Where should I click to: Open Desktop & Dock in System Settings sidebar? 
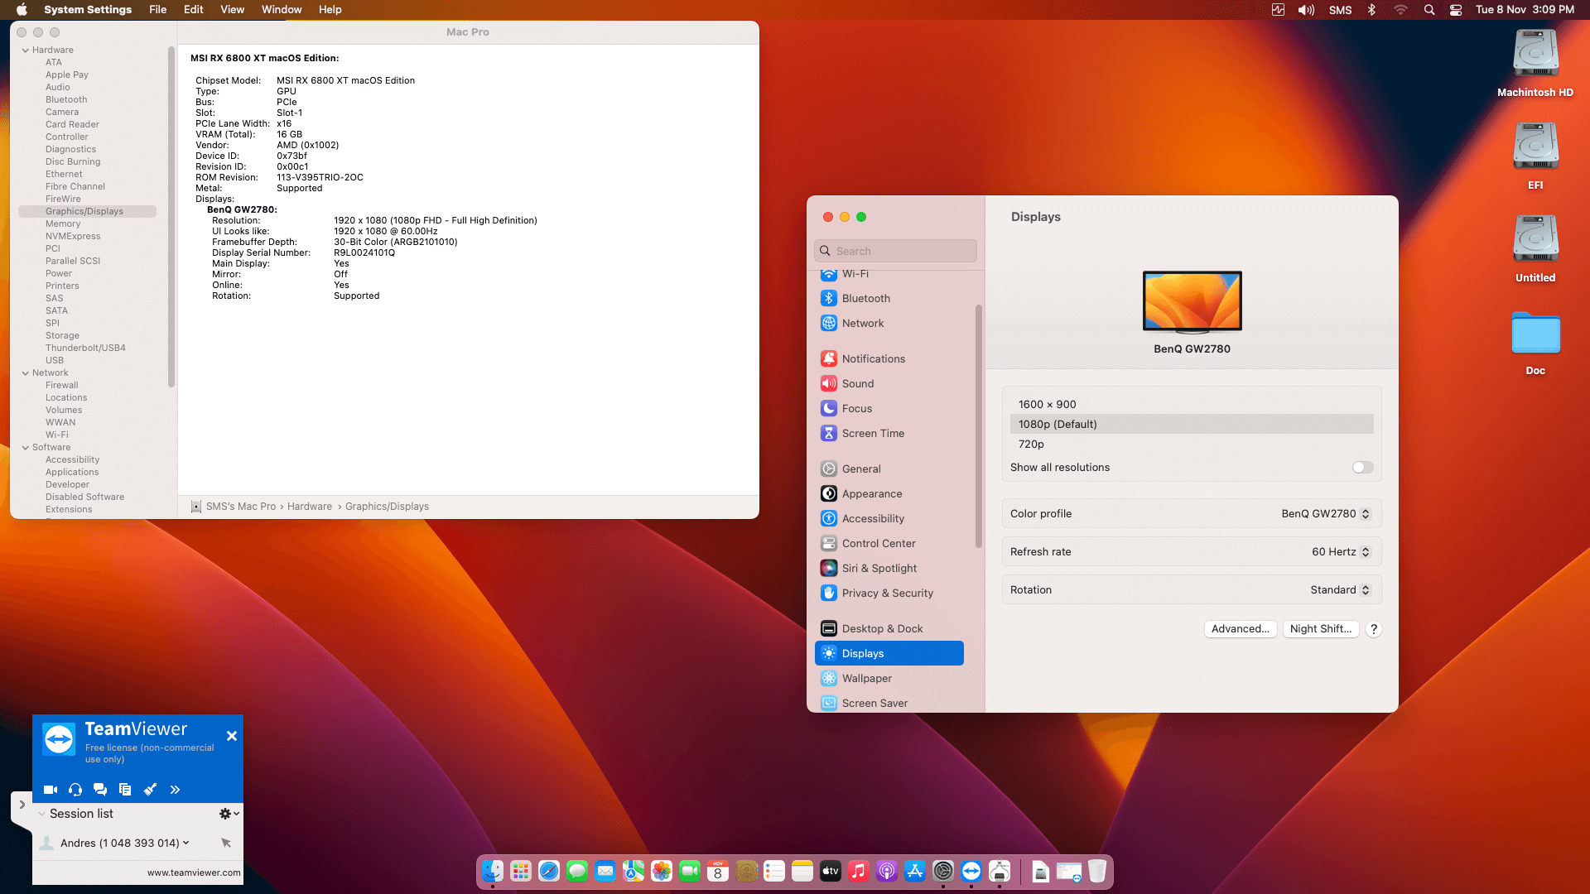pos(889,628)
